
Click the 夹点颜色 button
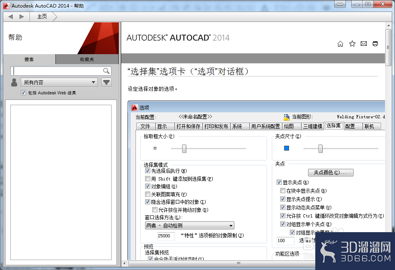click(331, 172)
